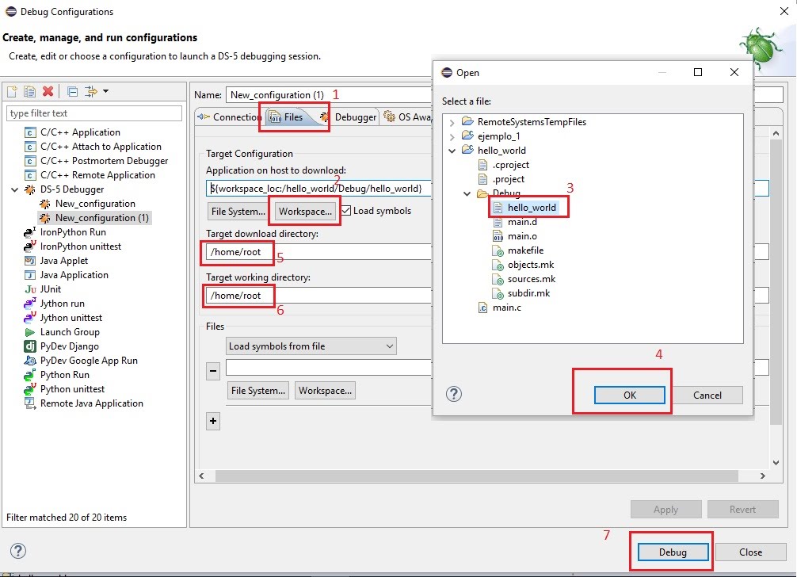This screenshot has height=577, width=797.
Task: Collapse the hello_world project folder
Action: 452,151
